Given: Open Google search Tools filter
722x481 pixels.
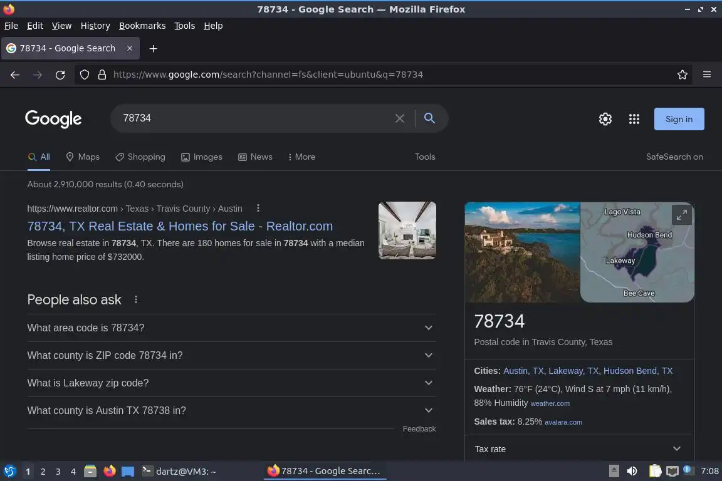Looking at the screenshot, I should [424, 157].
